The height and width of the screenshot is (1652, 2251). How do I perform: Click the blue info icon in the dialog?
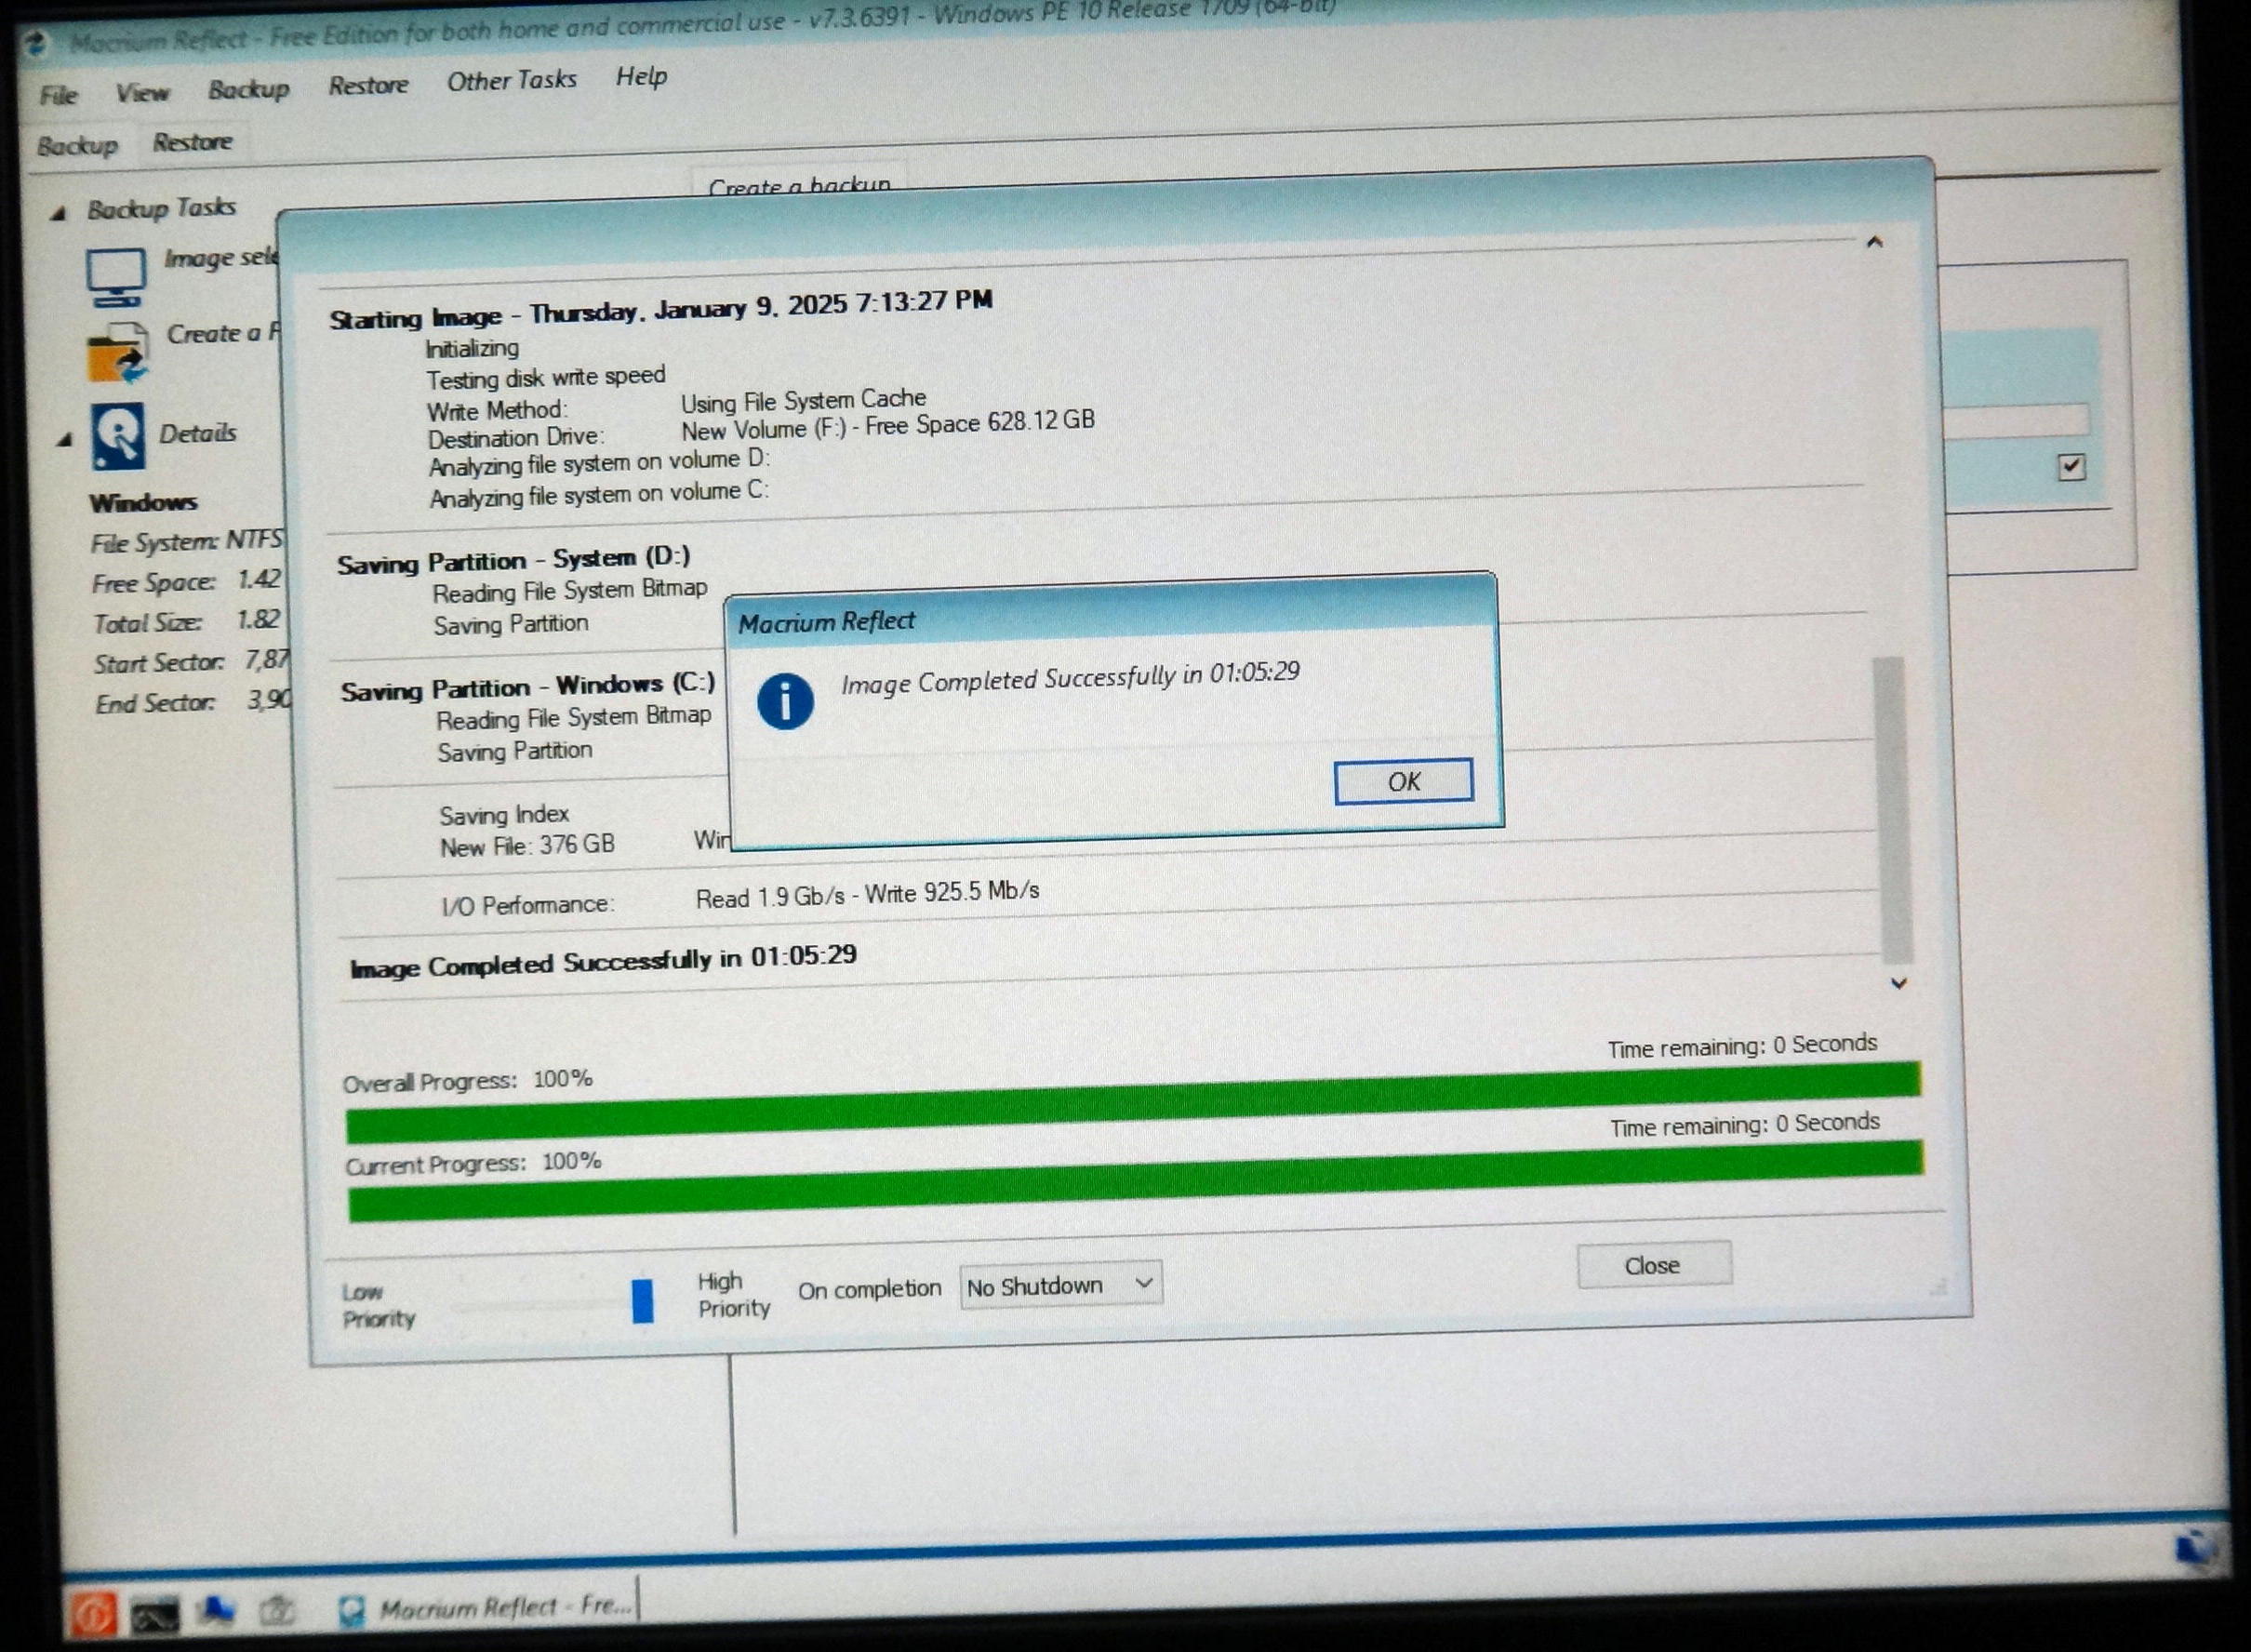tap(785, 701)
